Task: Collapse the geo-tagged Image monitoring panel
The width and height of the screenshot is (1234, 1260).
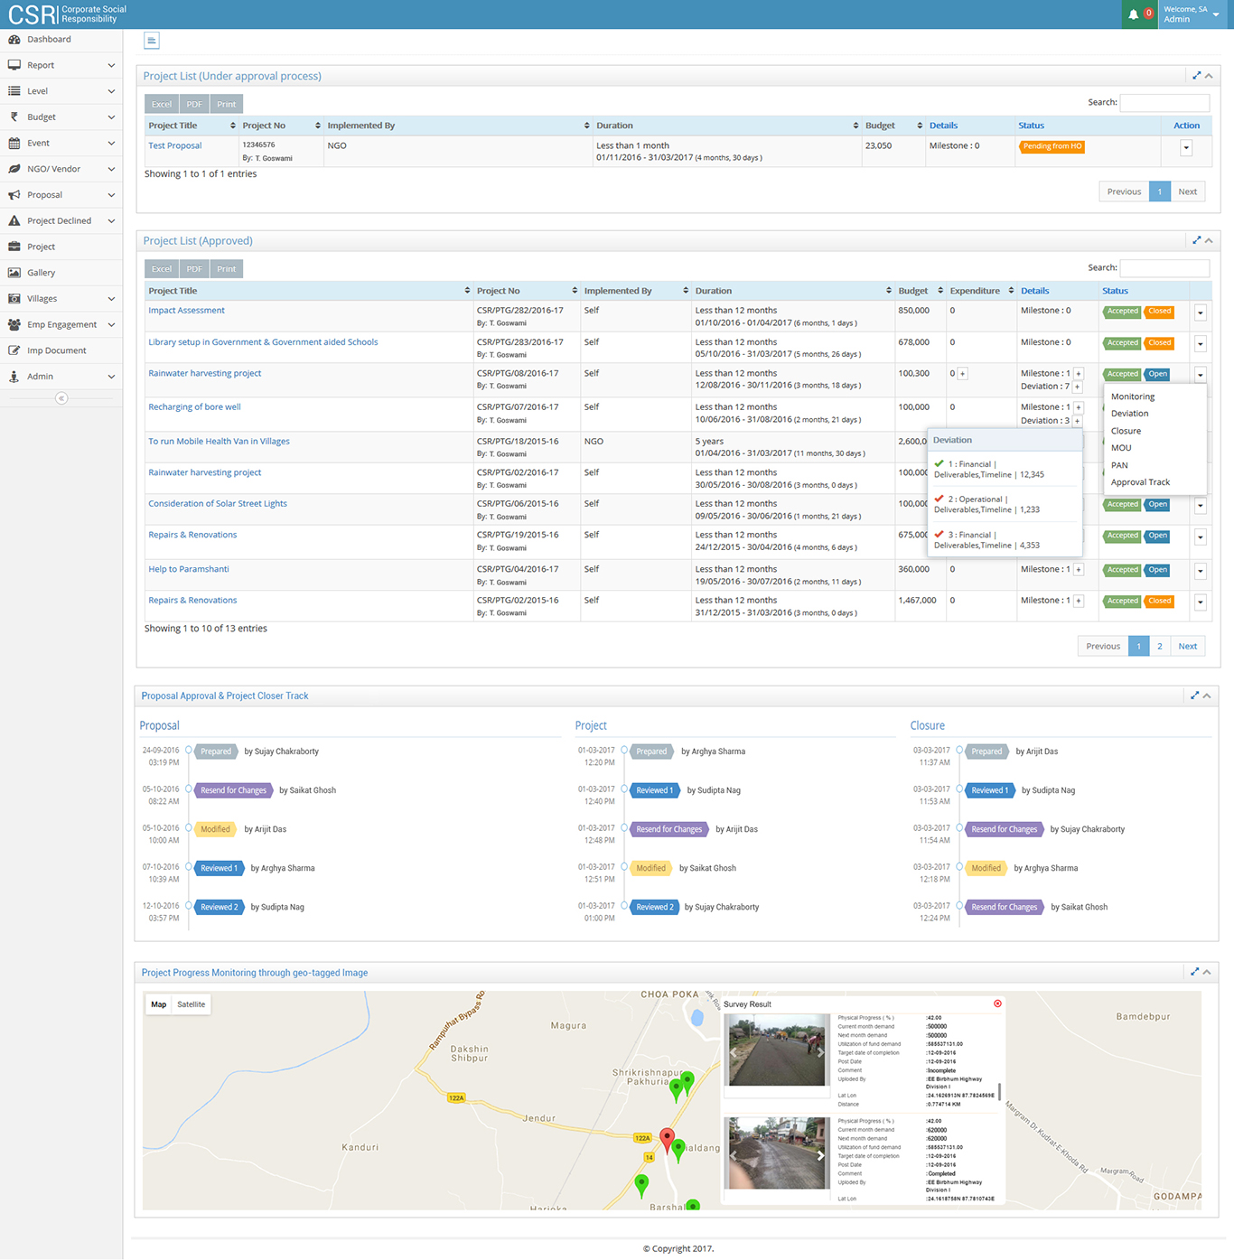Action: tap(1207, 973)
